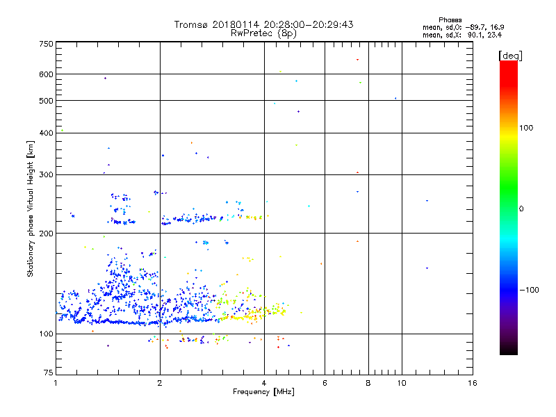
Task: Click the x-axis tick label '16'
Action: click(x=473, y=383)
